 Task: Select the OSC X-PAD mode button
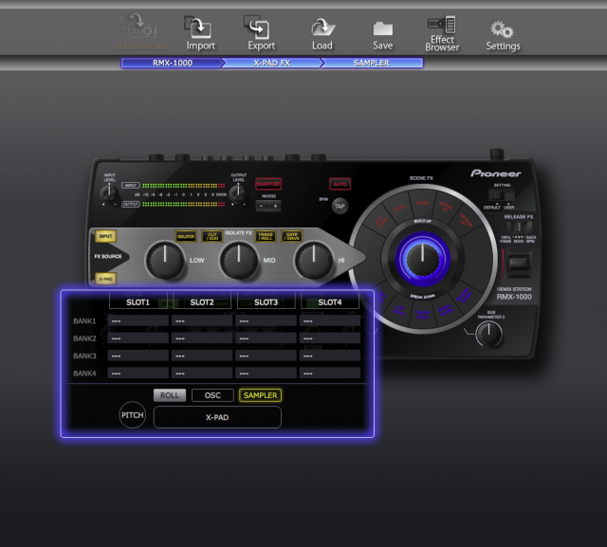[212, 395]
